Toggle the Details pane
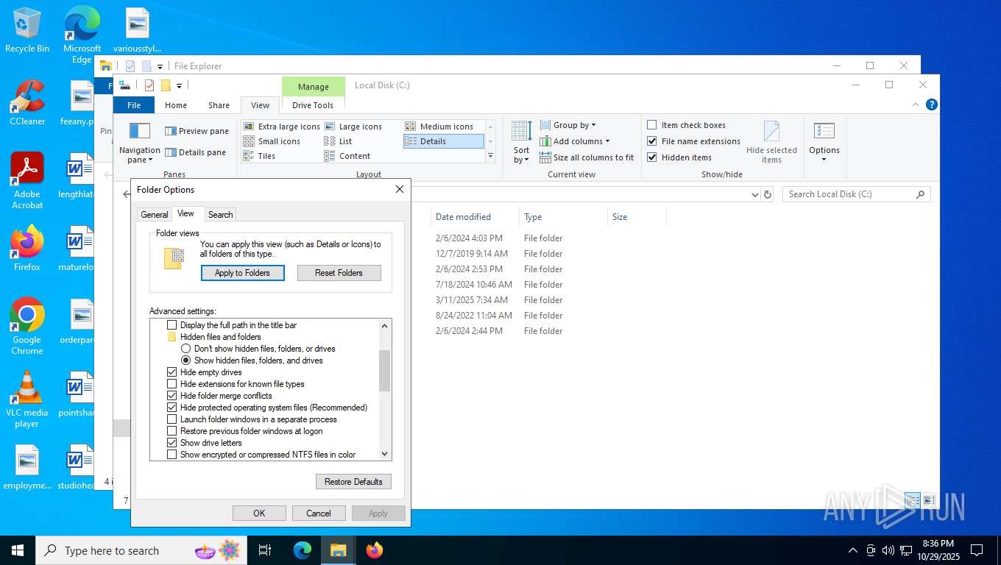This screenshot has height=565, width=1001. 195,152
